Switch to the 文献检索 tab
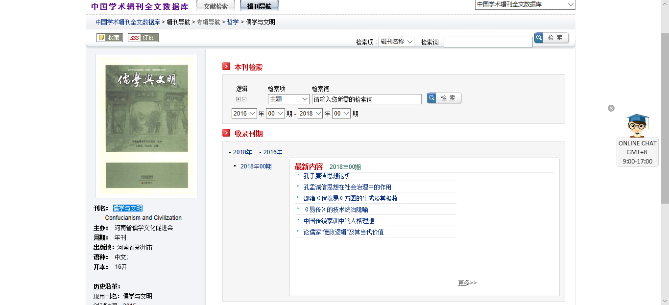669x305 pixels. pyautogui.click(x=215, y=6)
